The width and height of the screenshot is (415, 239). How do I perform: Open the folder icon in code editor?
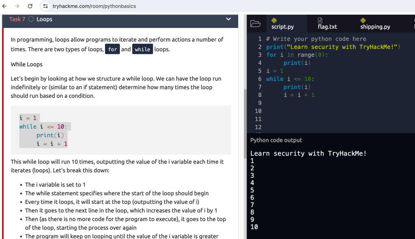(255, 24)
